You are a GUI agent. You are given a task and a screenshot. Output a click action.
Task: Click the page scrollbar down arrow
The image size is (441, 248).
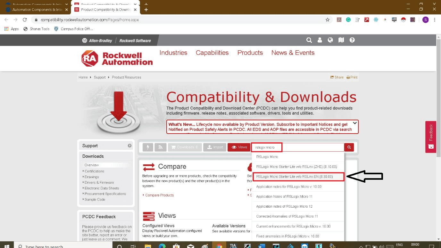[x=438, y=239]
